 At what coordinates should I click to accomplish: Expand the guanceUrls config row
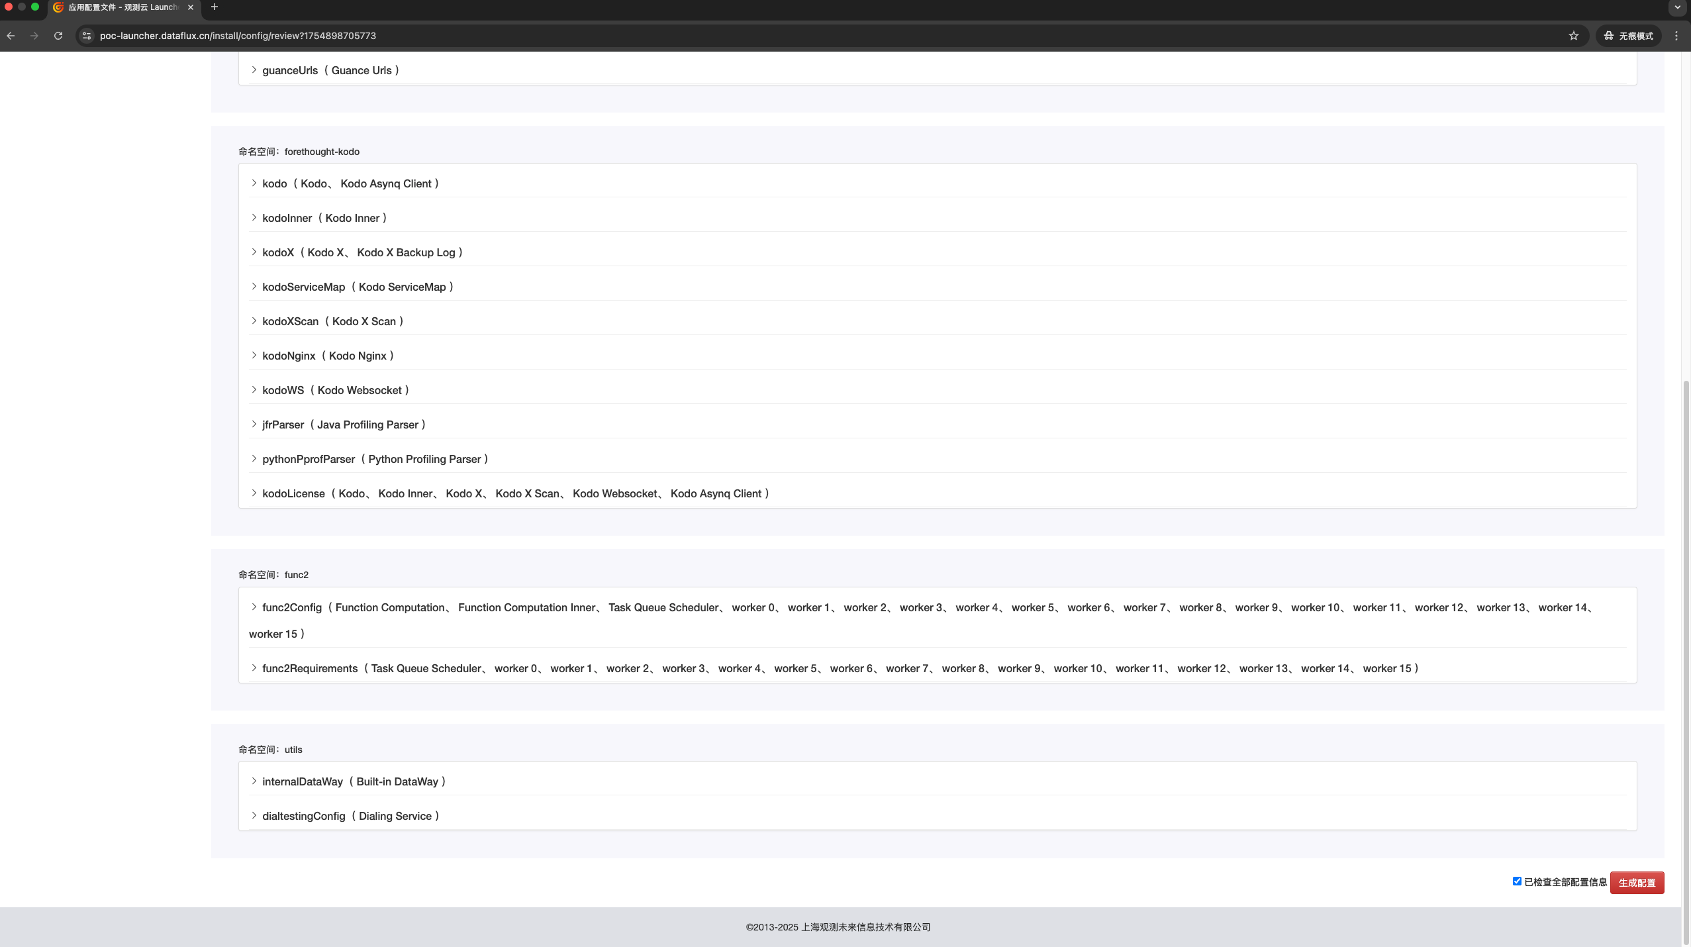pos(937,70)
